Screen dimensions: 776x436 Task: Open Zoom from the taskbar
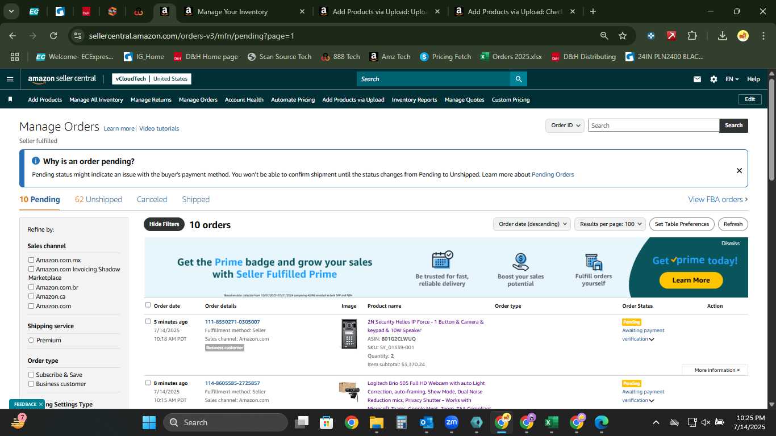pos(452,422)
